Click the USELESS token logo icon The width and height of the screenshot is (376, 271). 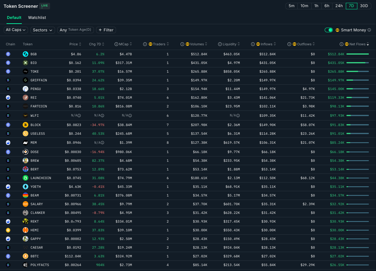pos(26,133)
